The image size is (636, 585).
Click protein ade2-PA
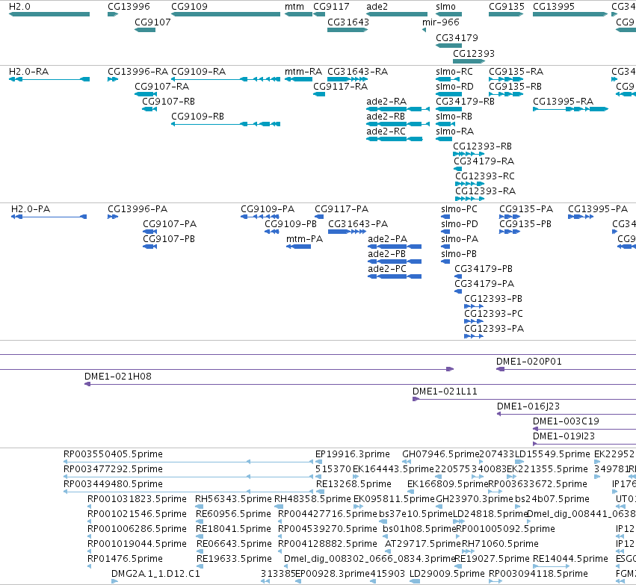(x=395, y=247)
